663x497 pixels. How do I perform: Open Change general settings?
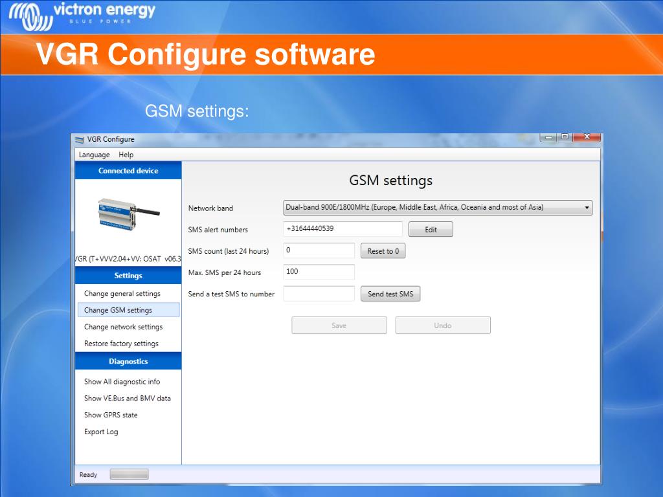(x=122, y=293)
